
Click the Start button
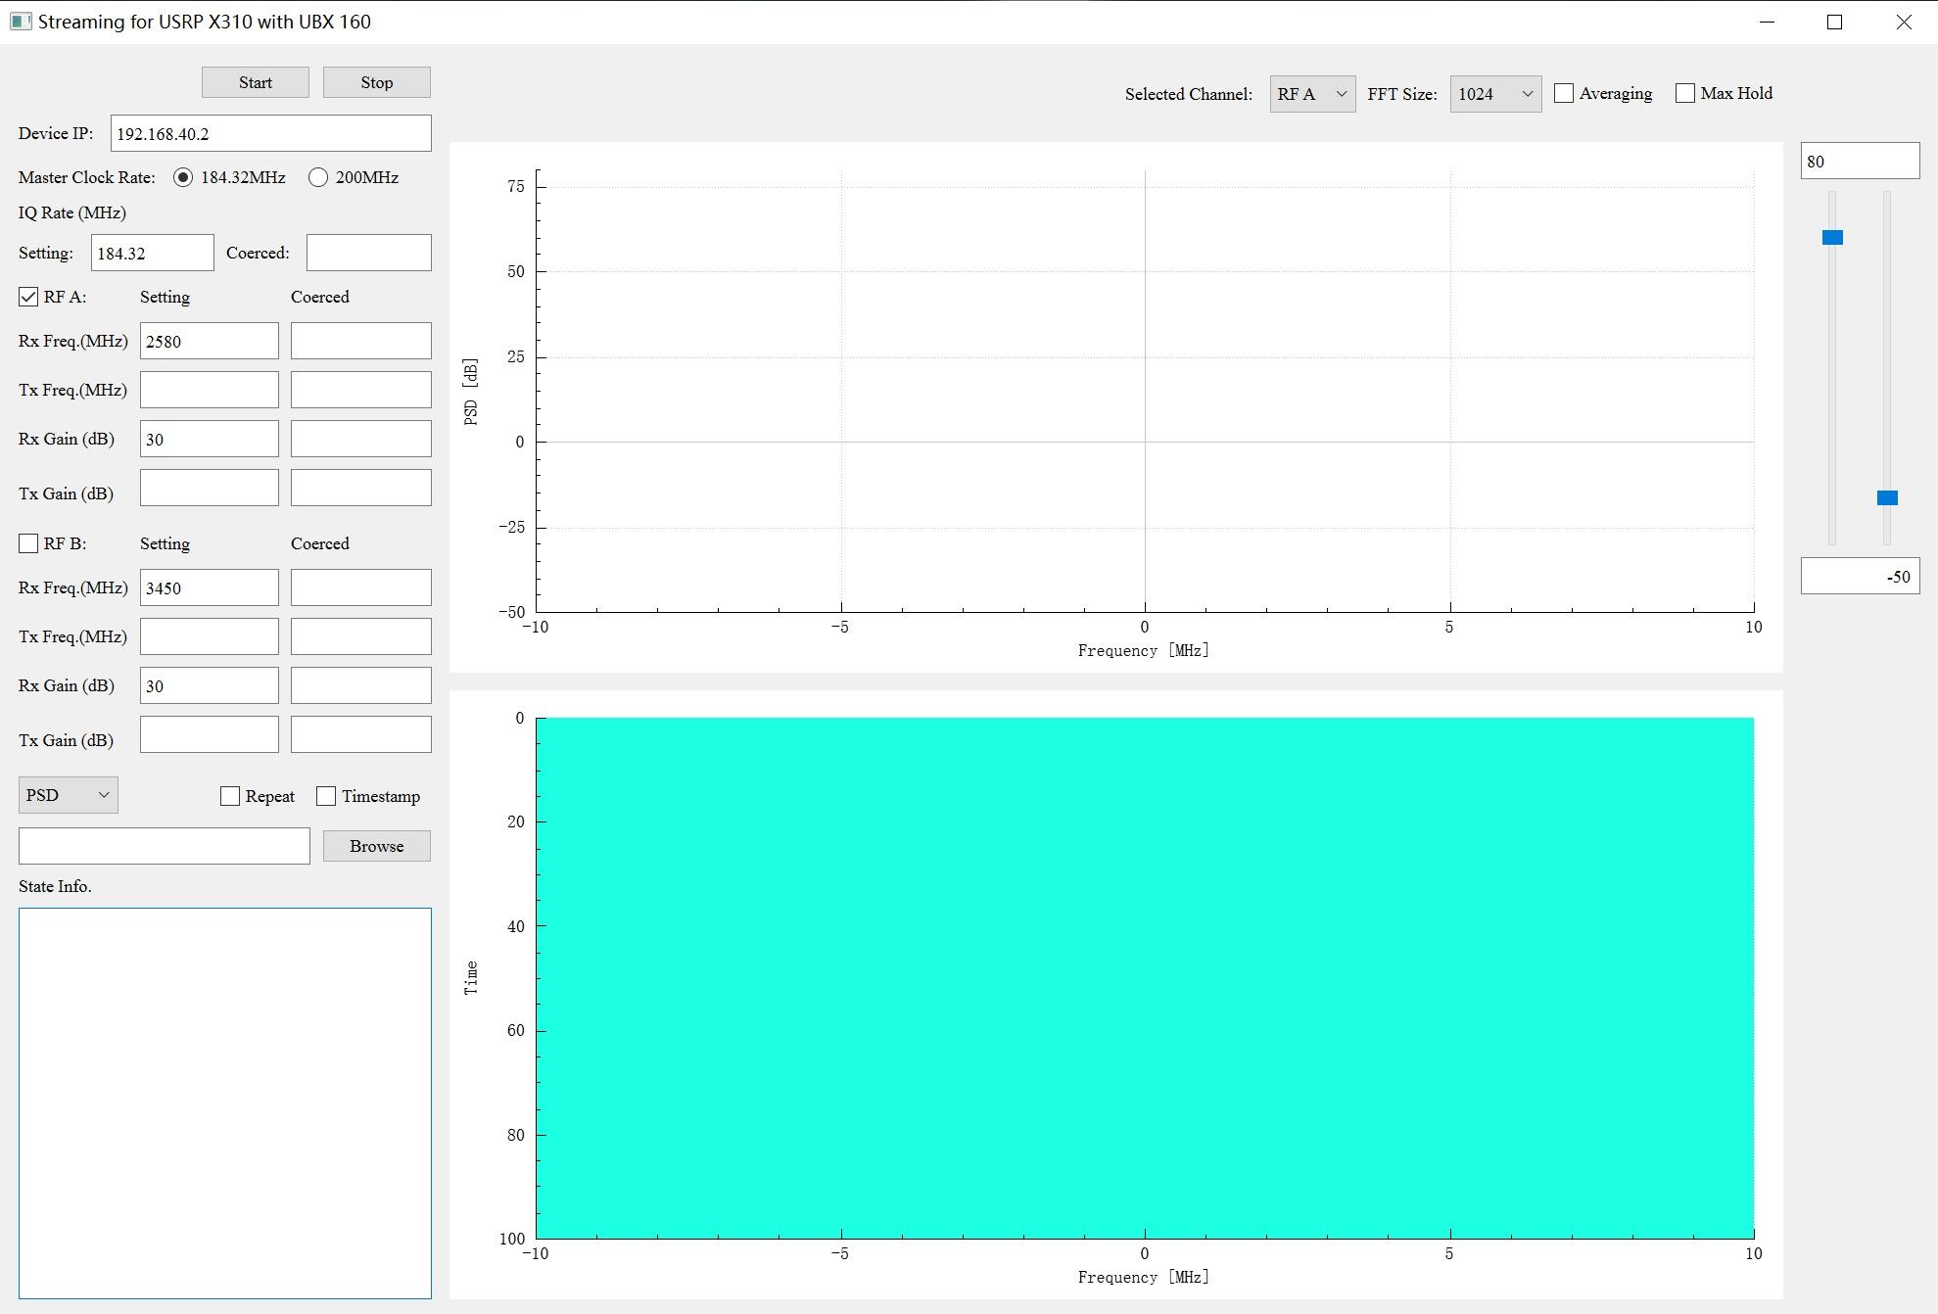coord(255,82)
